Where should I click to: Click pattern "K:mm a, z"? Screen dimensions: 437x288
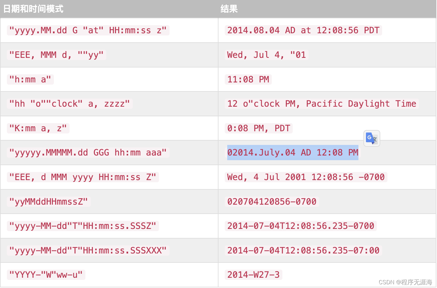(x=38, y=128)
